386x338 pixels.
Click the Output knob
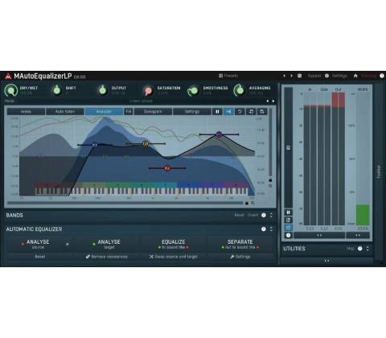click(102, 90)
